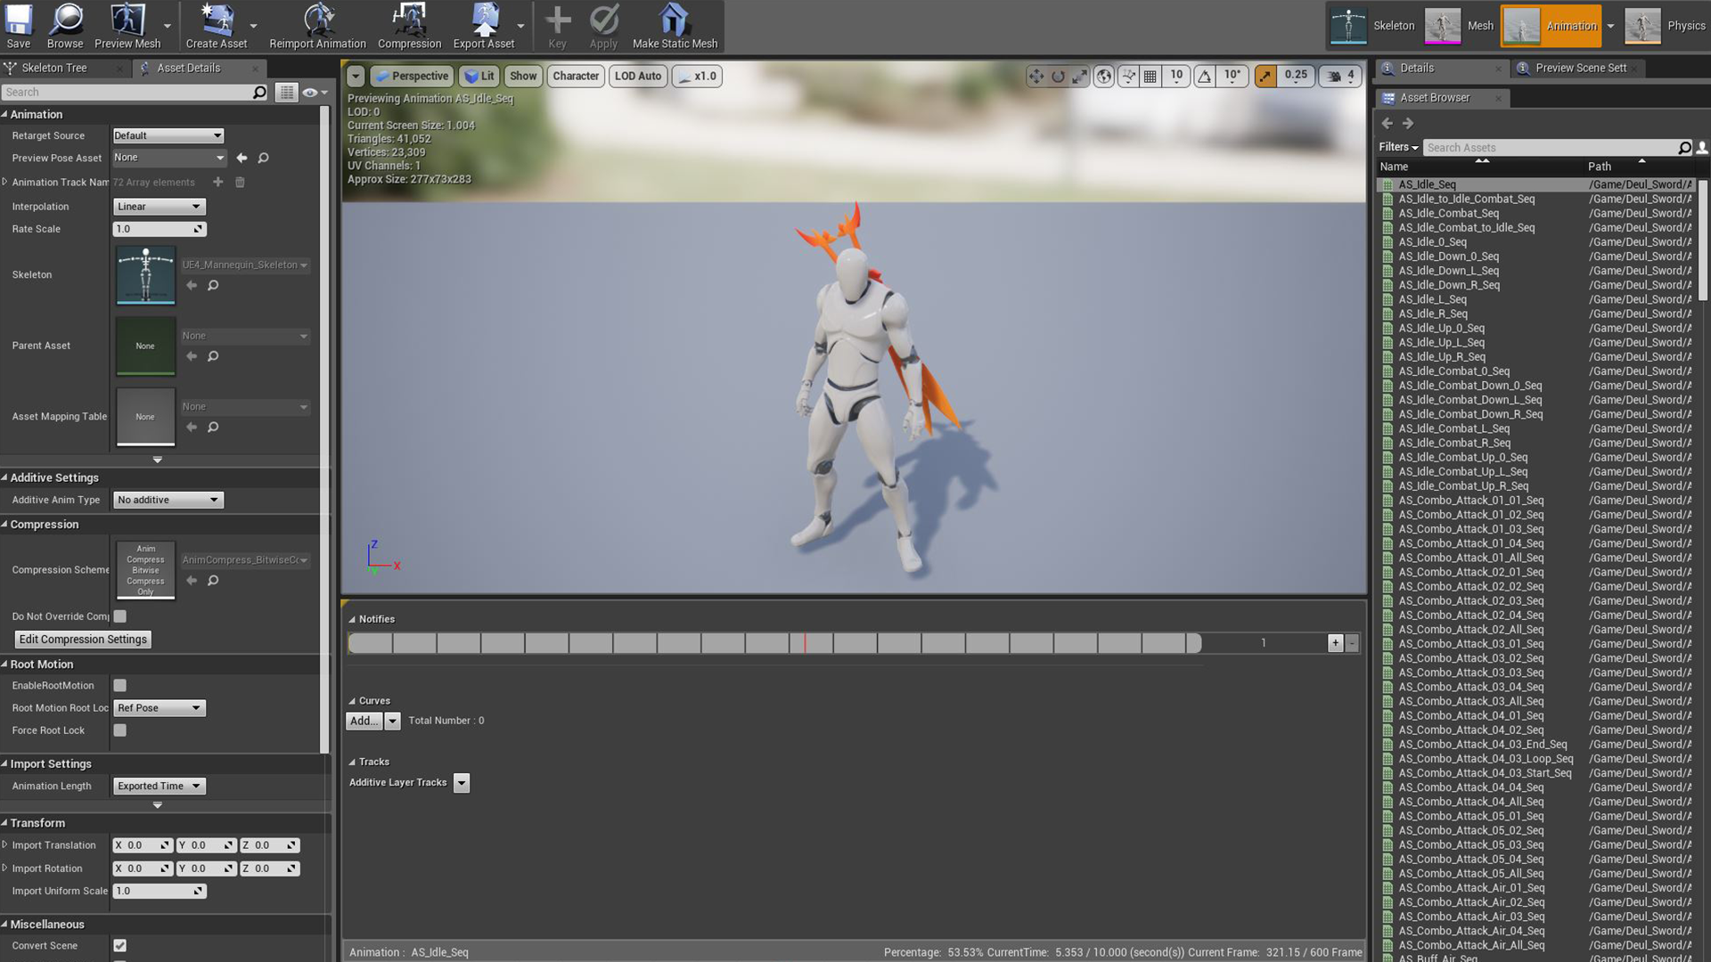
Task: Open the Compression toolbar tool
Action: tap(409, 20)
